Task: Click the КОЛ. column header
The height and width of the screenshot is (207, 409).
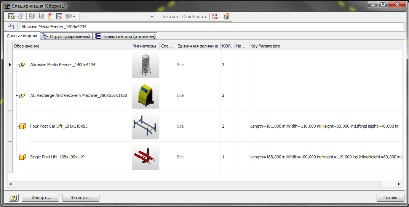Action: click(x=228, y=46)
